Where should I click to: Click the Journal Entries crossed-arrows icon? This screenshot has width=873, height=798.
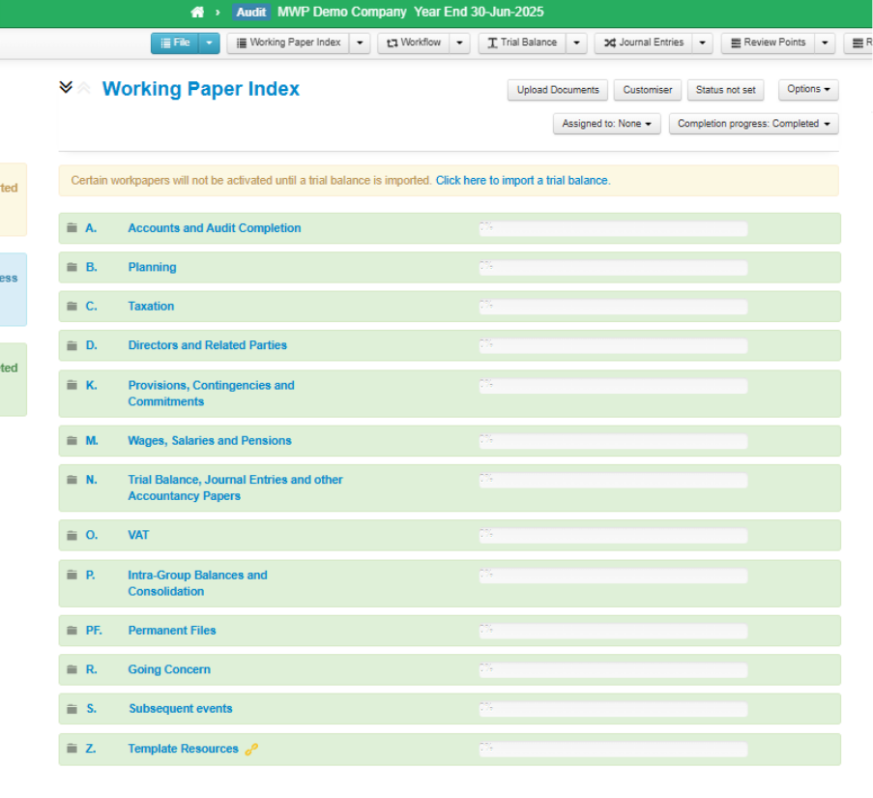pos(611,43)
